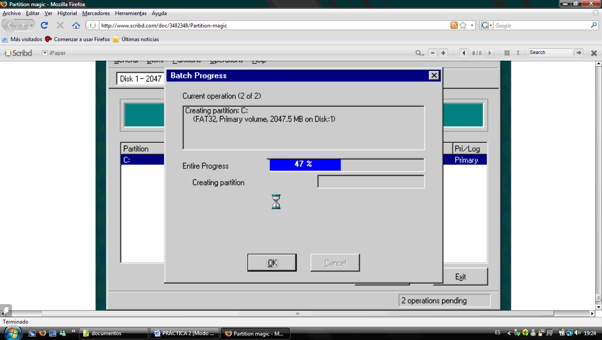This screenshot has width=602, height=340.
Task: Close the Scribd viewer toolbar X
Action: click(x=594, y=53)
